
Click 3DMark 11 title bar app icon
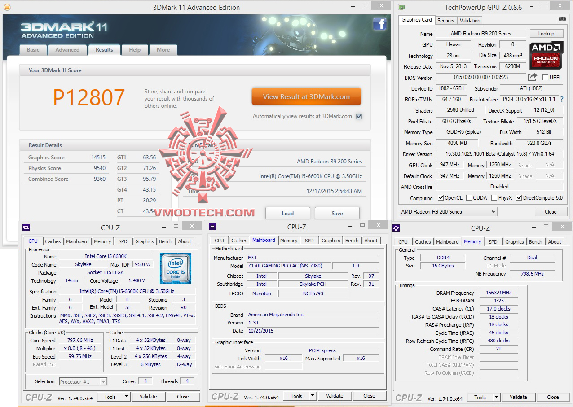(7, 7)
